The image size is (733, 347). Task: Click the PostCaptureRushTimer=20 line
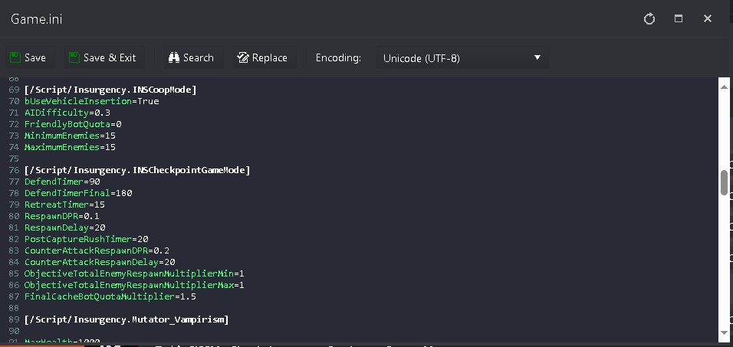click(87, 239)
